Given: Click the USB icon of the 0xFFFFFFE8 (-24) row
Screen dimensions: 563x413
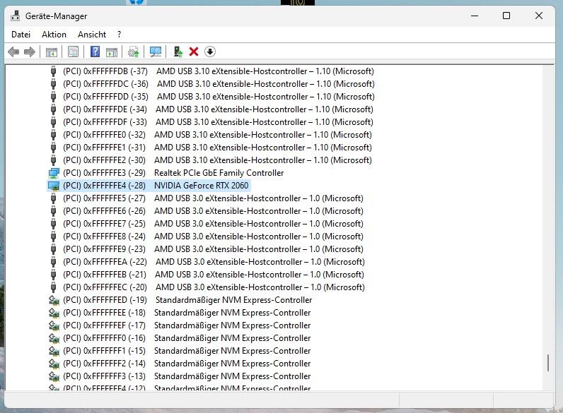Looking at the screenshot, I should click(x=54, y=237).
